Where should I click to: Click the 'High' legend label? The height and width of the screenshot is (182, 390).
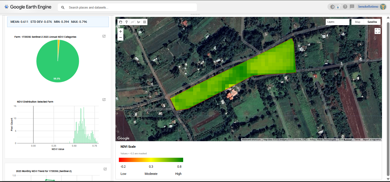click(178, 174)
